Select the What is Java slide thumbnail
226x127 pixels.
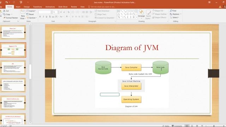point(13,32)
